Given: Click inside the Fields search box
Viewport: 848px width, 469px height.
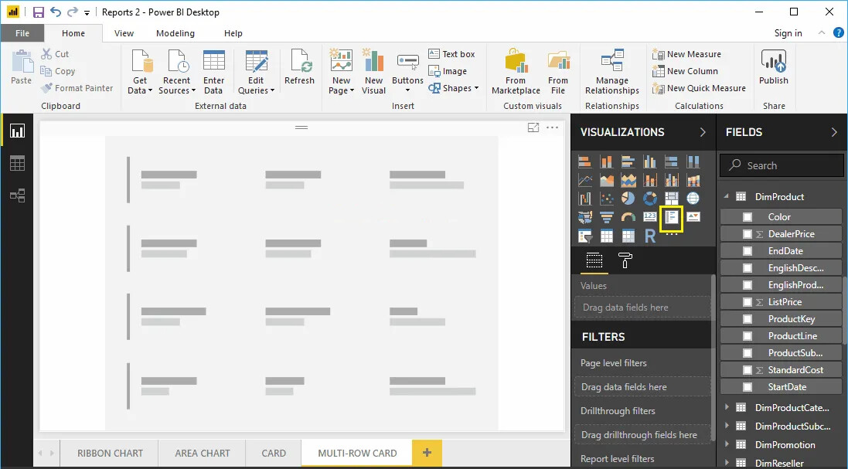Looking at the screenshot, I should (781, 165).
